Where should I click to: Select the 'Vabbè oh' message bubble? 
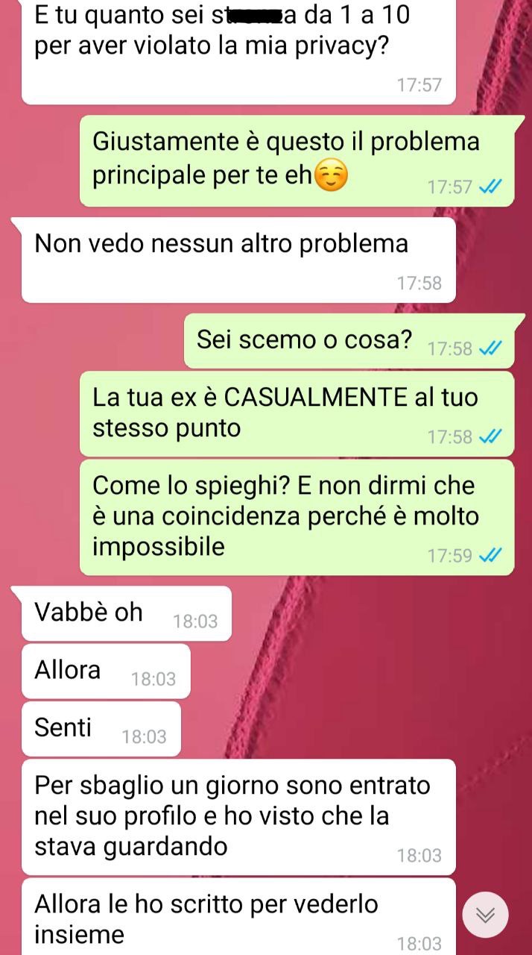(125, 613)
